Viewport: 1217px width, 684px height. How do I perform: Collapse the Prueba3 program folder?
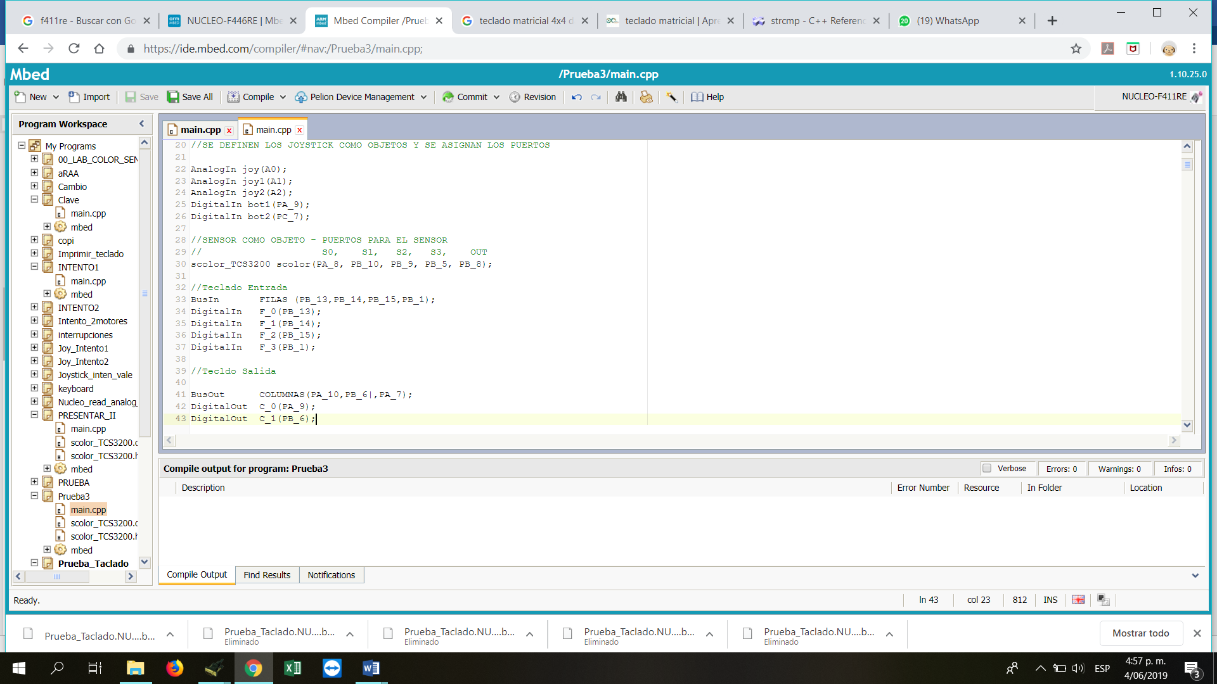(34, 496)
